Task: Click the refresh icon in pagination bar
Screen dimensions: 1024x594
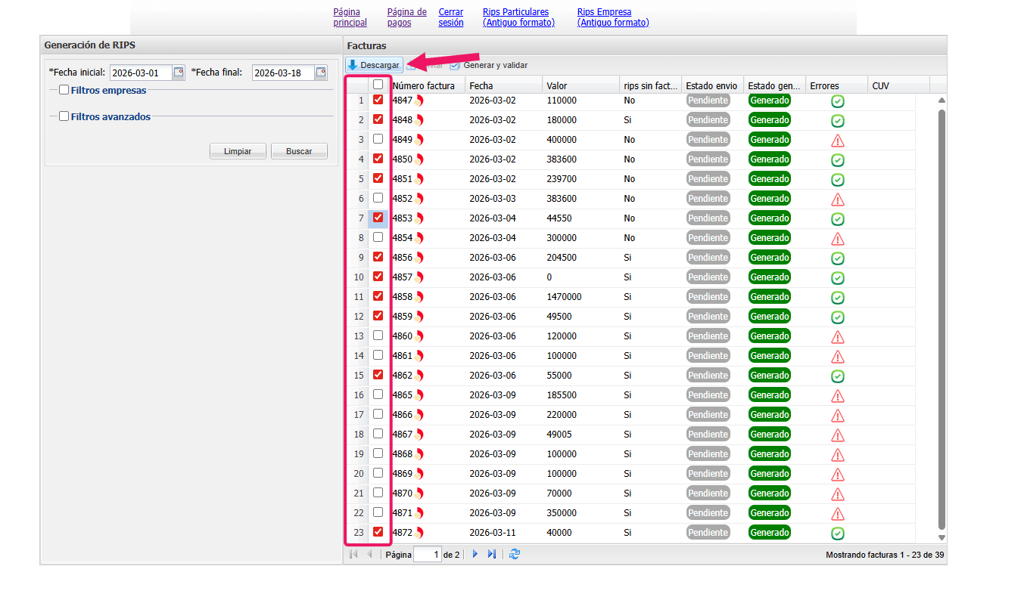Action: [515, 554]
